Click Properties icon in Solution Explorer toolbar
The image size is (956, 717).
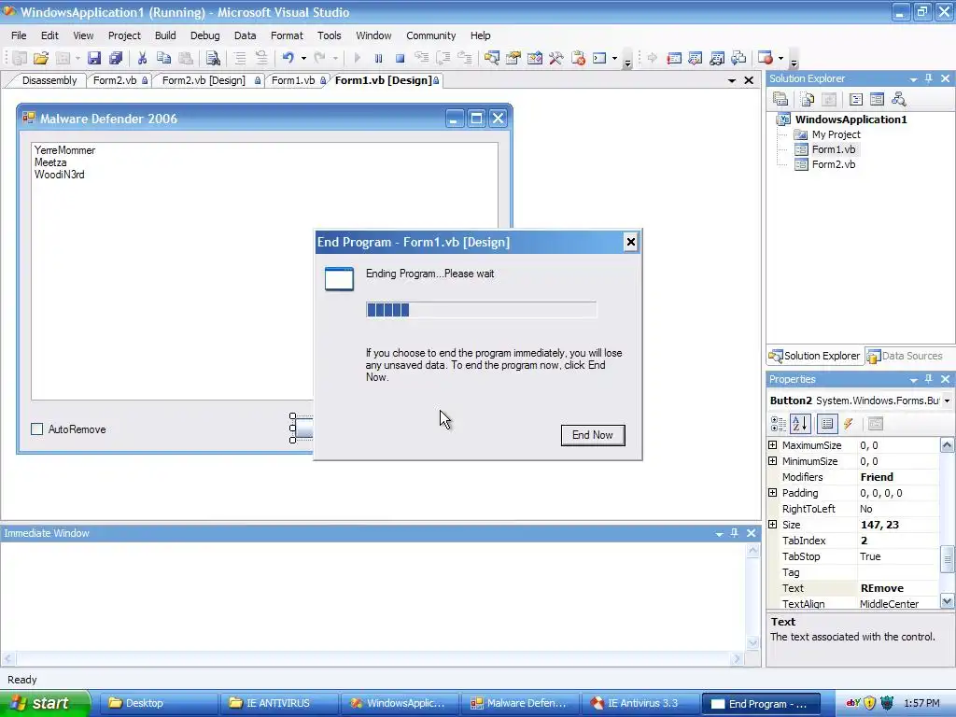coord(780,99)
